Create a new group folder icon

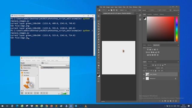(171, 101)
